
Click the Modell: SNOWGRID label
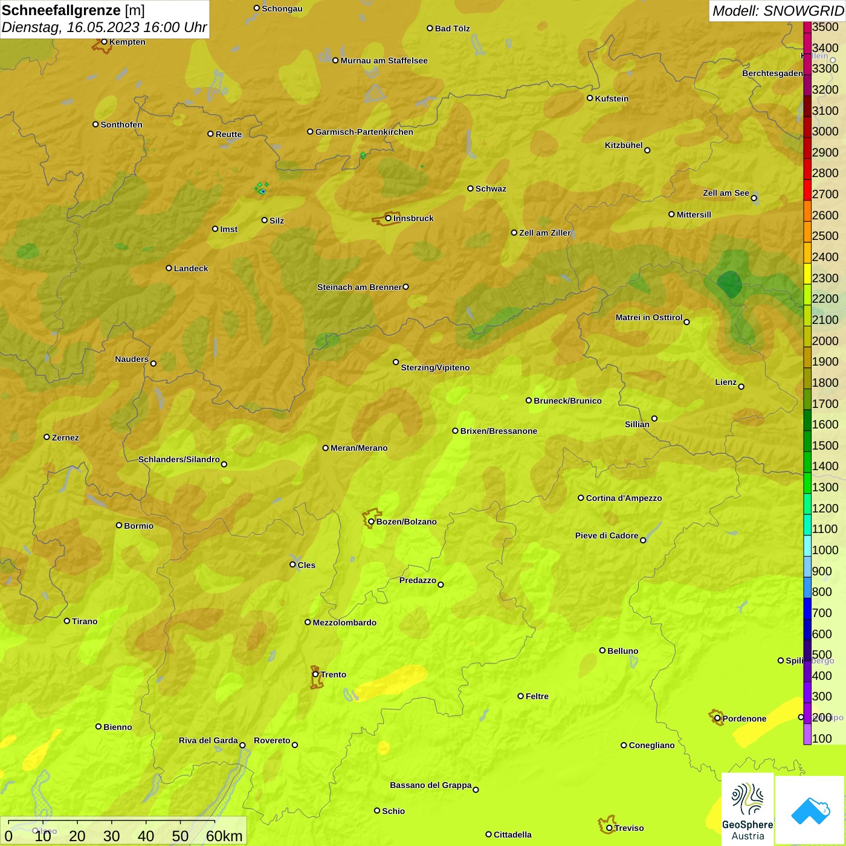click(x=778, y=11)
